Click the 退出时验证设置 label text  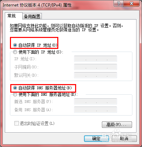[x=37, y=123]
